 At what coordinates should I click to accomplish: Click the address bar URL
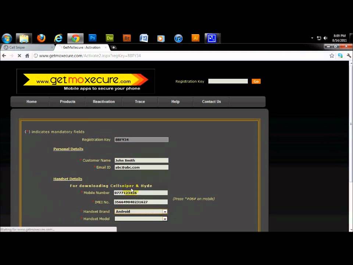90,56
